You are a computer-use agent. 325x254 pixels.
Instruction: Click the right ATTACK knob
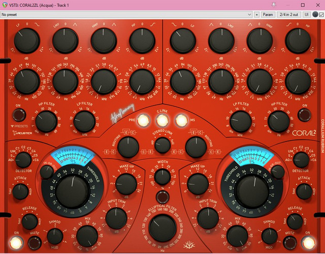pyautogui.click(x=304, y=192)
